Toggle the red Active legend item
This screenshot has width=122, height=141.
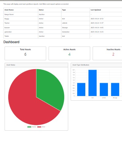pyautogui.click(x=41, y=127)
